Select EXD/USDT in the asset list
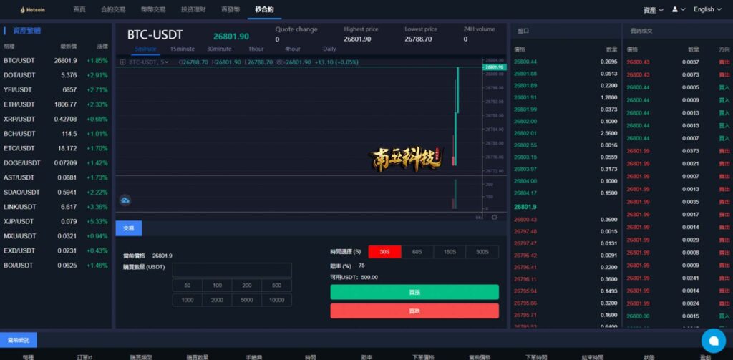Image resolution: width=733 pixels, height=360 pixels. click(56, 250)
